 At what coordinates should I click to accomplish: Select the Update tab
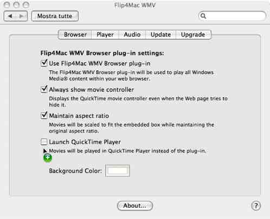point(160,35)
